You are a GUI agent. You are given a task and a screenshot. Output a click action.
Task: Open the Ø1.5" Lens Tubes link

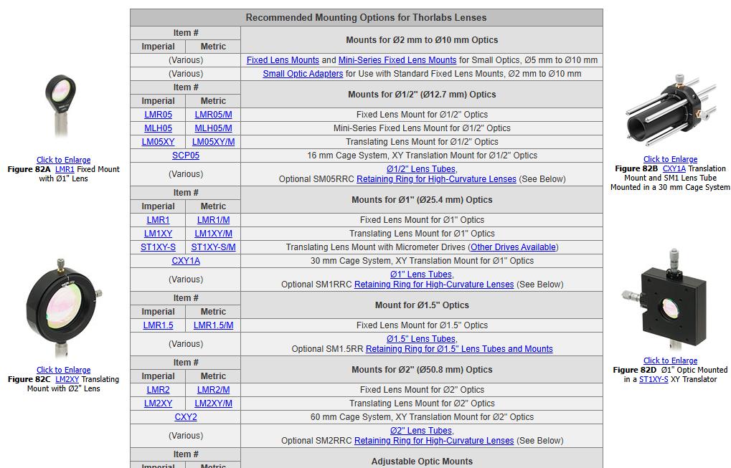coord(422,338)
